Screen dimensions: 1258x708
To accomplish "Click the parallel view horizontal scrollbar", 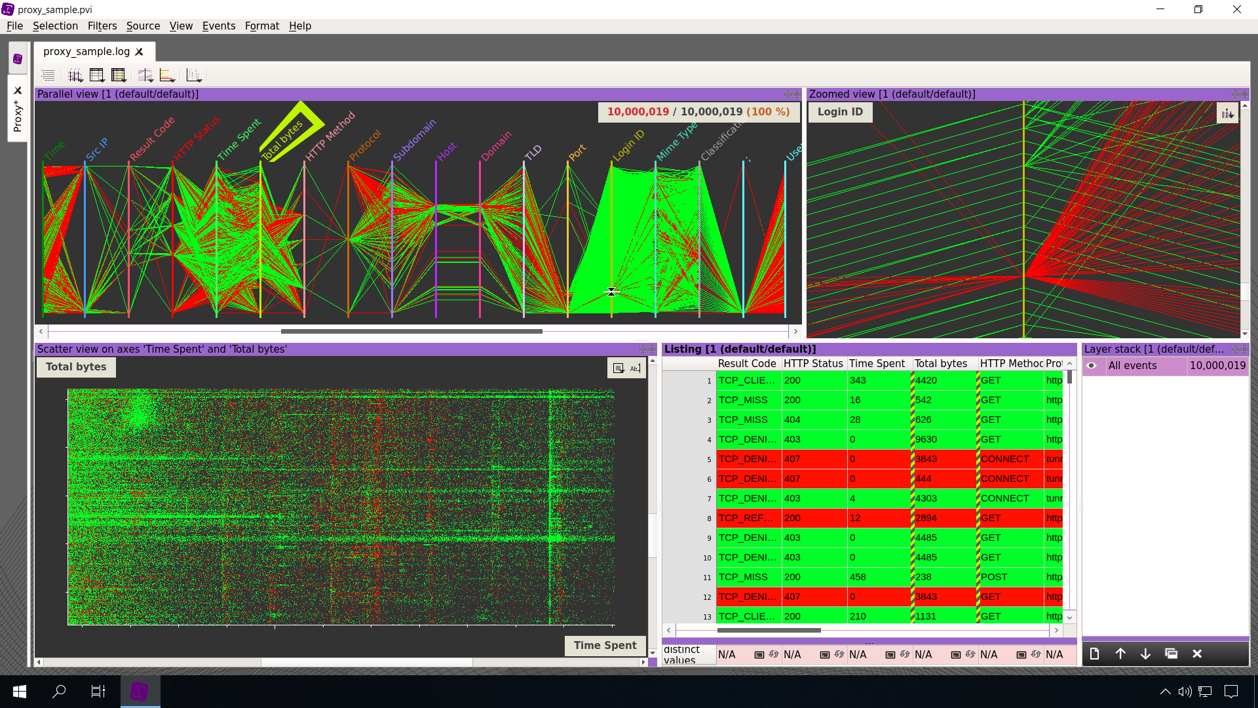I will 413,331.
